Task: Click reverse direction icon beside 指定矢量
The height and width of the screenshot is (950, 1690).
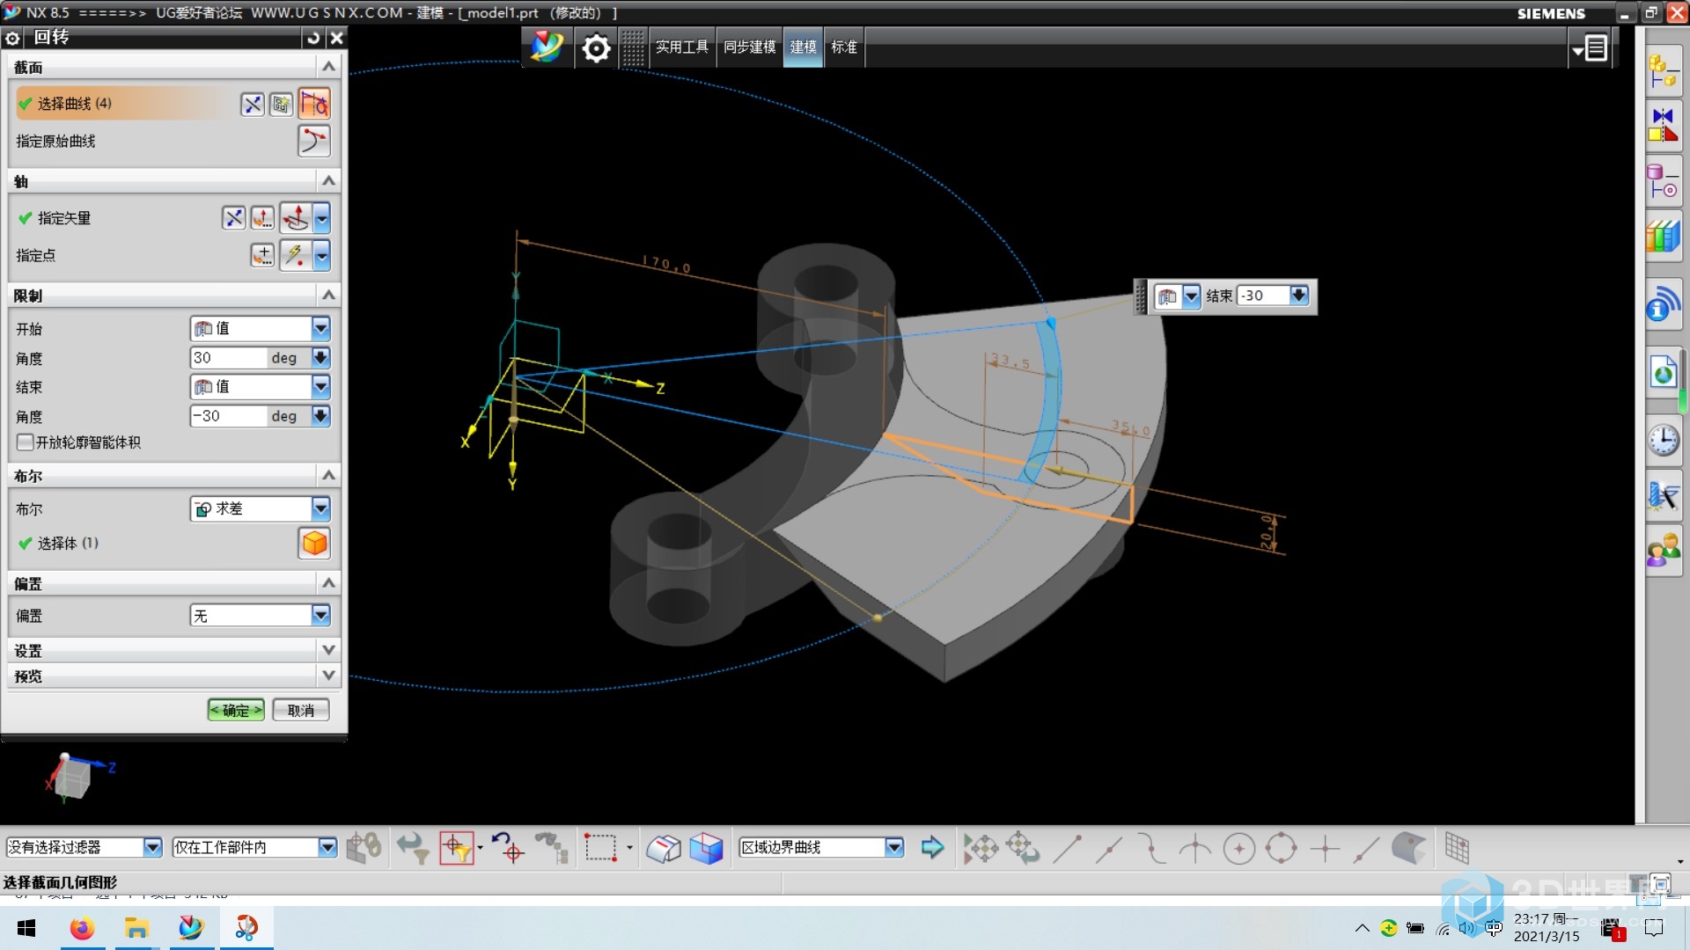Action: [x=233, y=218]
